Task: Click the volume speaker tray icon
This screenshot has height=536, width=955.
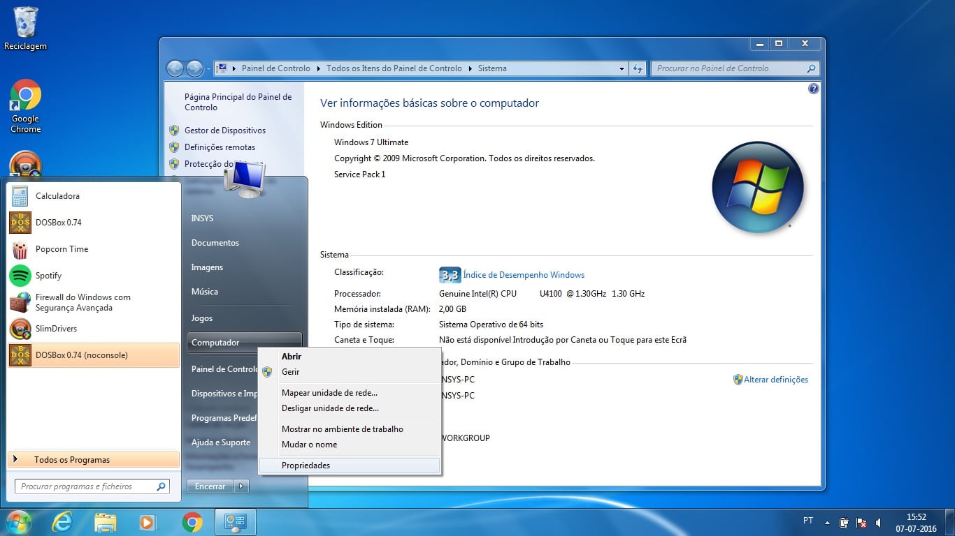Action: pyautogui.click(x=879, y=522)
